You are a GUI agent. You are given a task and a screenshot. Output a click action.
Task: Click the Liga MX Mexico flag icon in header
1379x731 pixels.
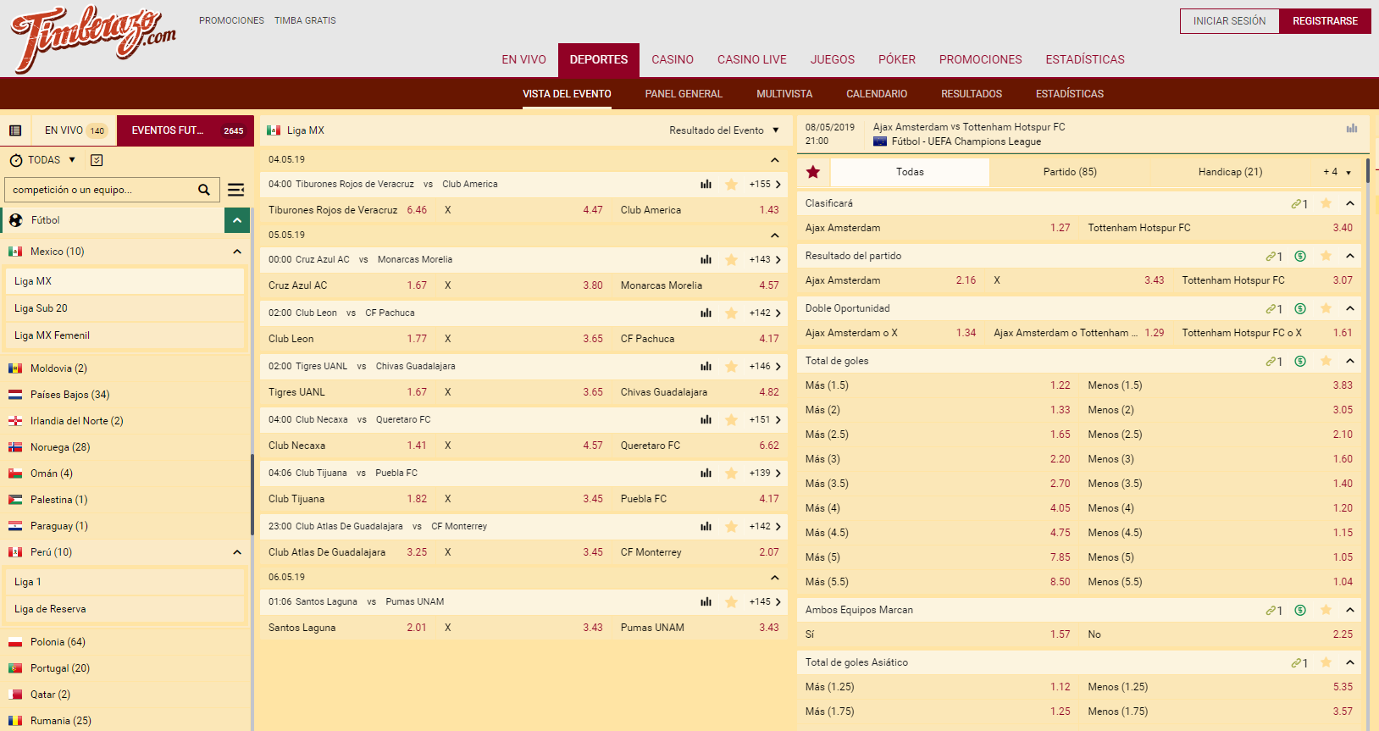274,130
